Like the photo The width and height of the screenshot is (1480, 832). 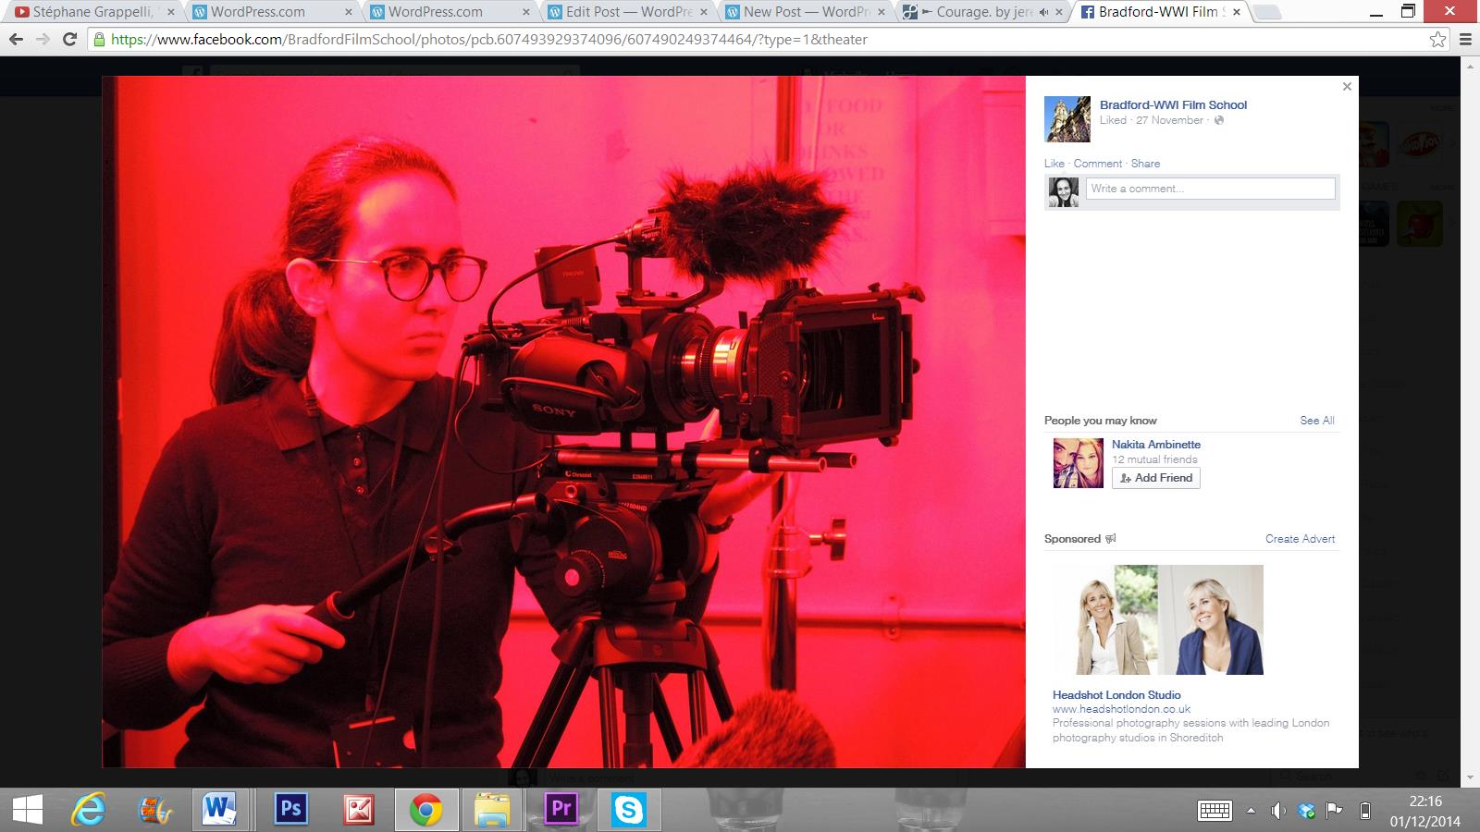[1054, 164]
